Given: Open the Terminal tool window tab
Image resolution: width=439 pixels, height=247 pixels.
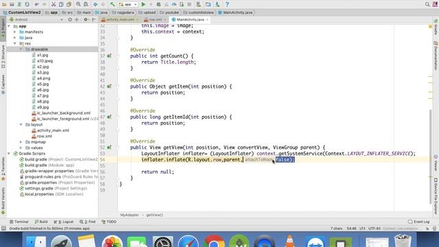Looking at the screenshot, I should point(19,222).
